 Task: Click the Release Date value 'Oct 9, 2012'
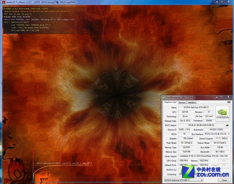(x=185, y=121)
